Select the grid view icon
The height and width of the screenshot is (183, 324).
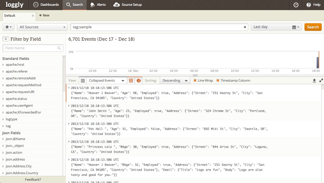pos(131,81)
